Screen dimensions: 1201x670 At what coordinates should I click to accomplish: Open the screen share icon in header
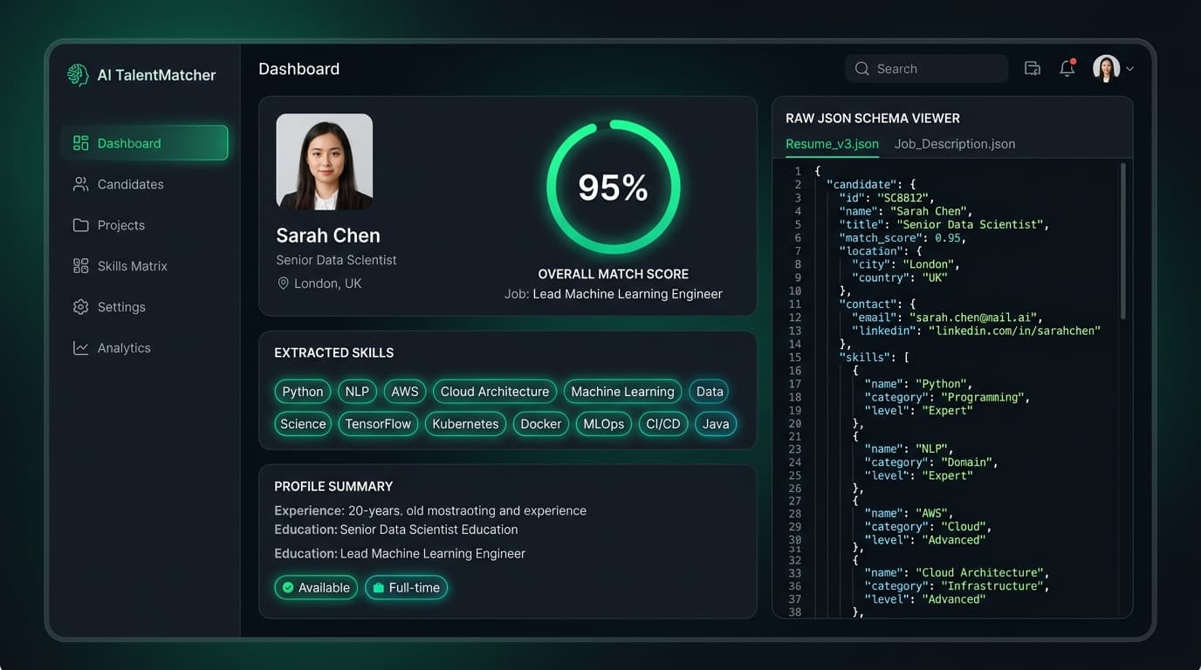click(1033, 69)
